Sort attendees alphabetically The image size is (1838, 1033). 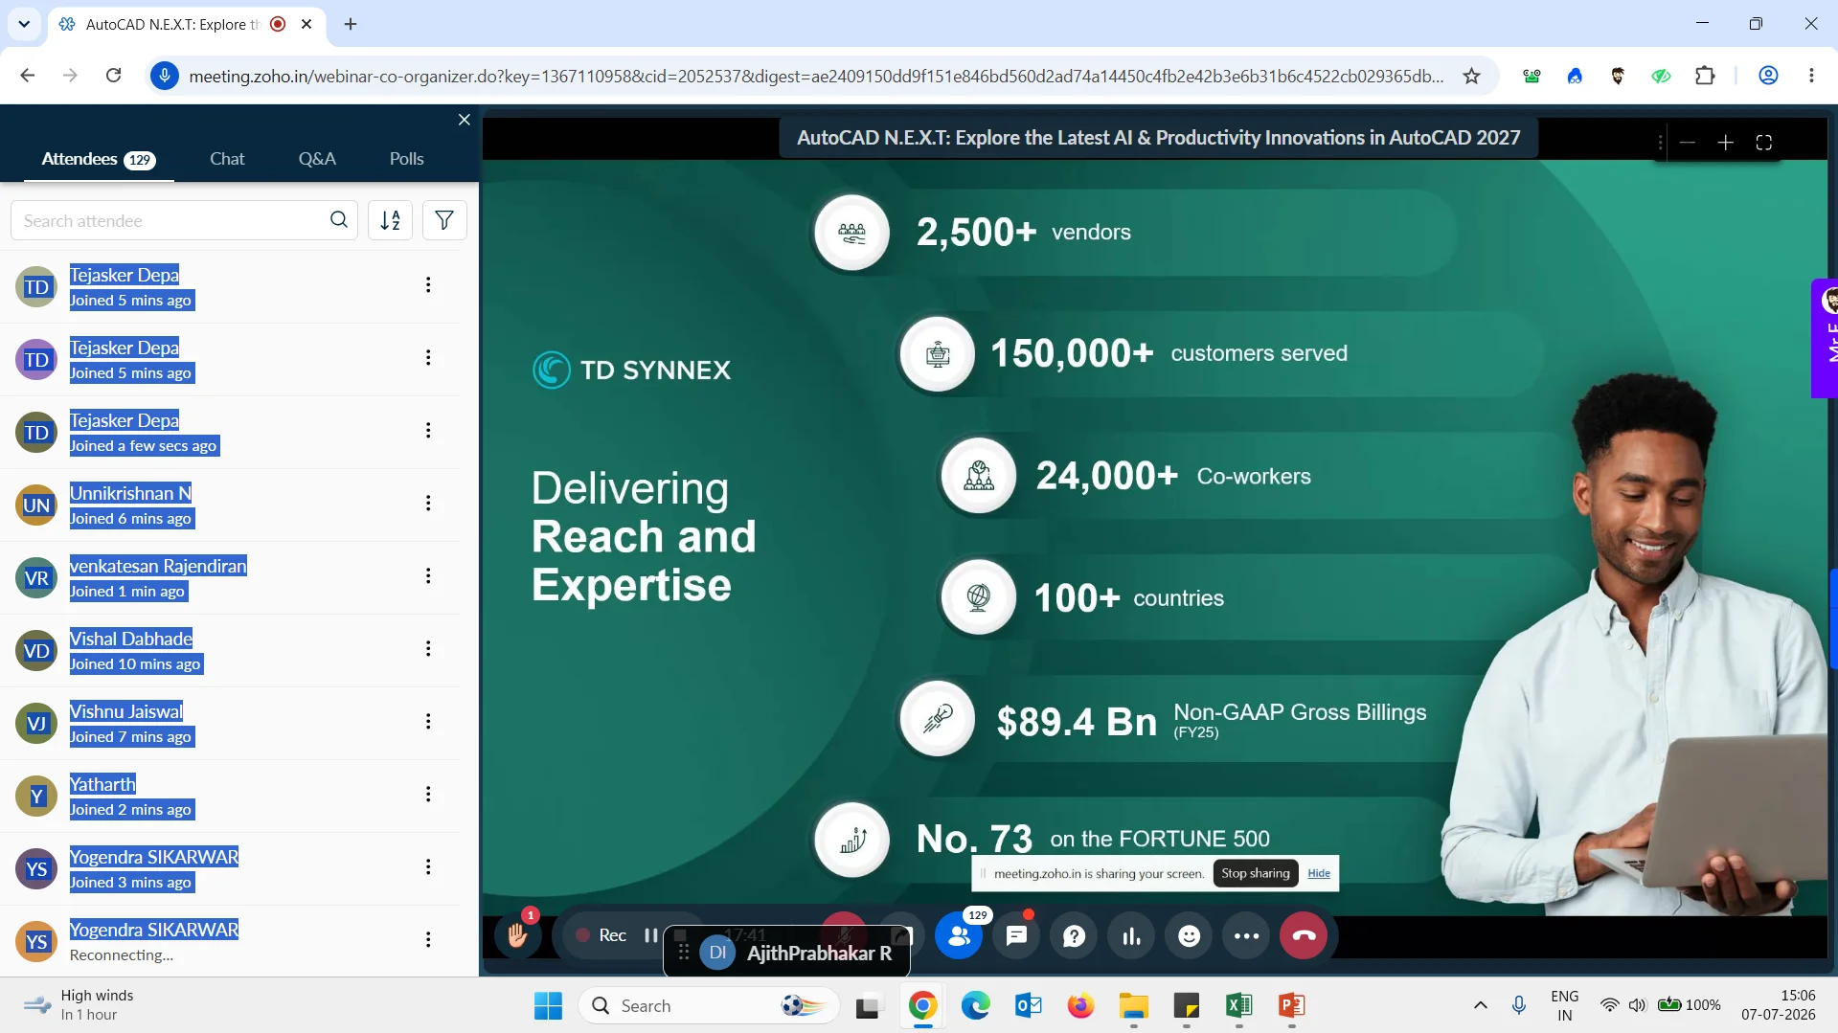(x=391, y=220)
